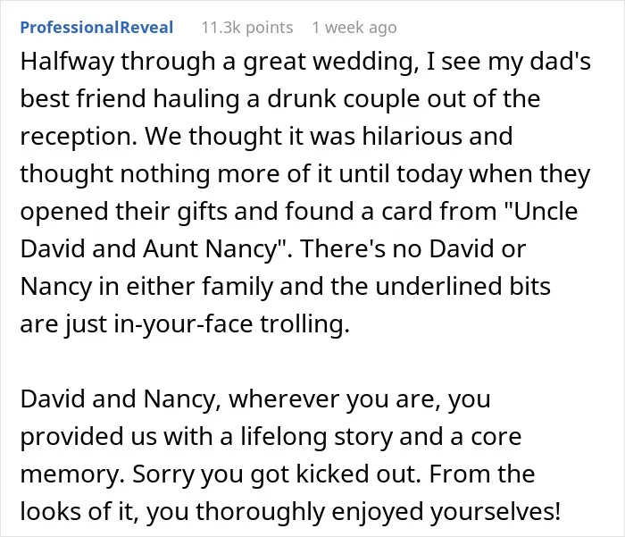Click the line starting "Nancy in either family"
This screenshot has height=537, width=625.
(286, 287)
